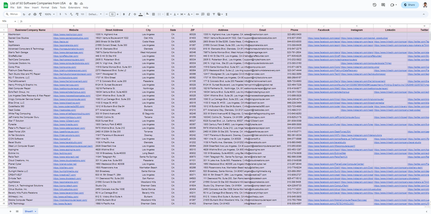Select the cell containing Sacred Cow Studios
The width and height of the screenshot is (431, 214).
coord(30,38)
